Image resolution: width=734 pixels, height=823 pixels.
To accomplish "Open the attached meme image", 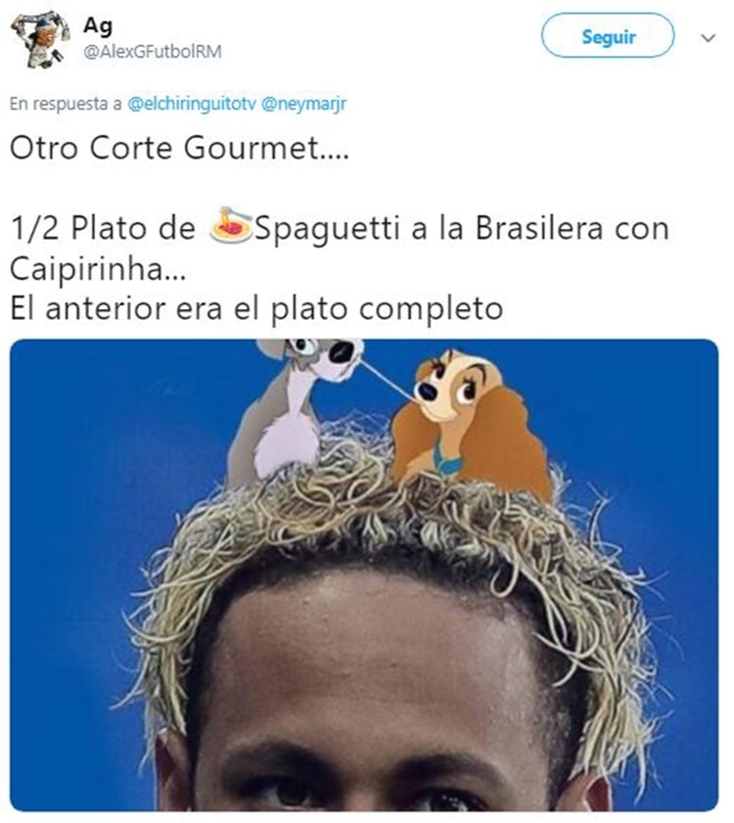I will tap(364, 574).
